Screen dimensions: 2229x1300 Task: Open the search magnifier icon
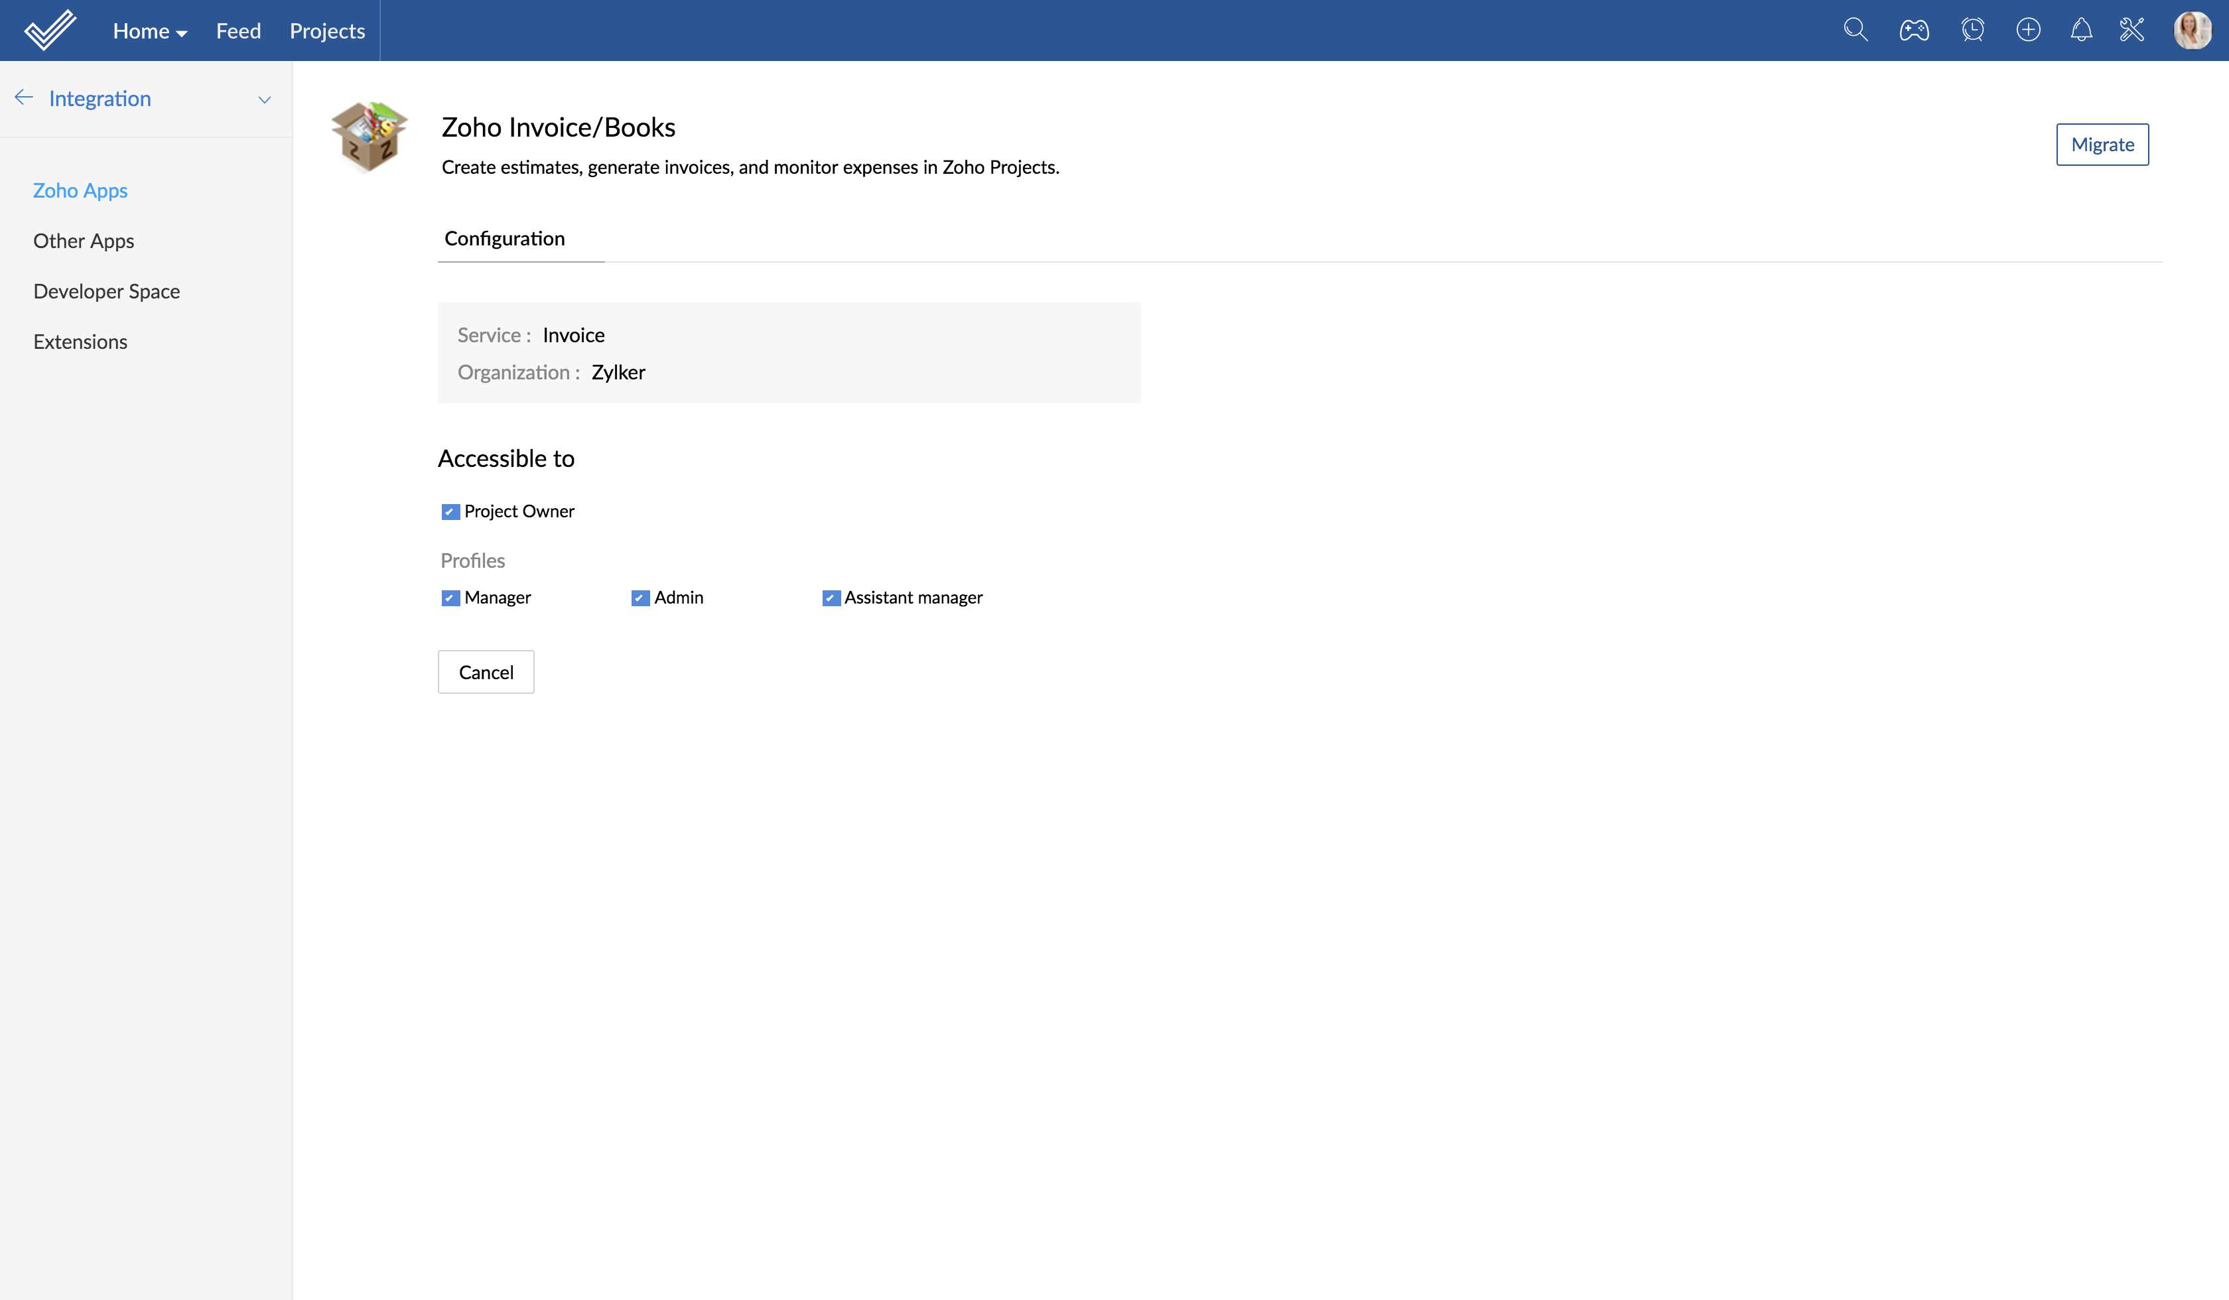click(1856, 30)
